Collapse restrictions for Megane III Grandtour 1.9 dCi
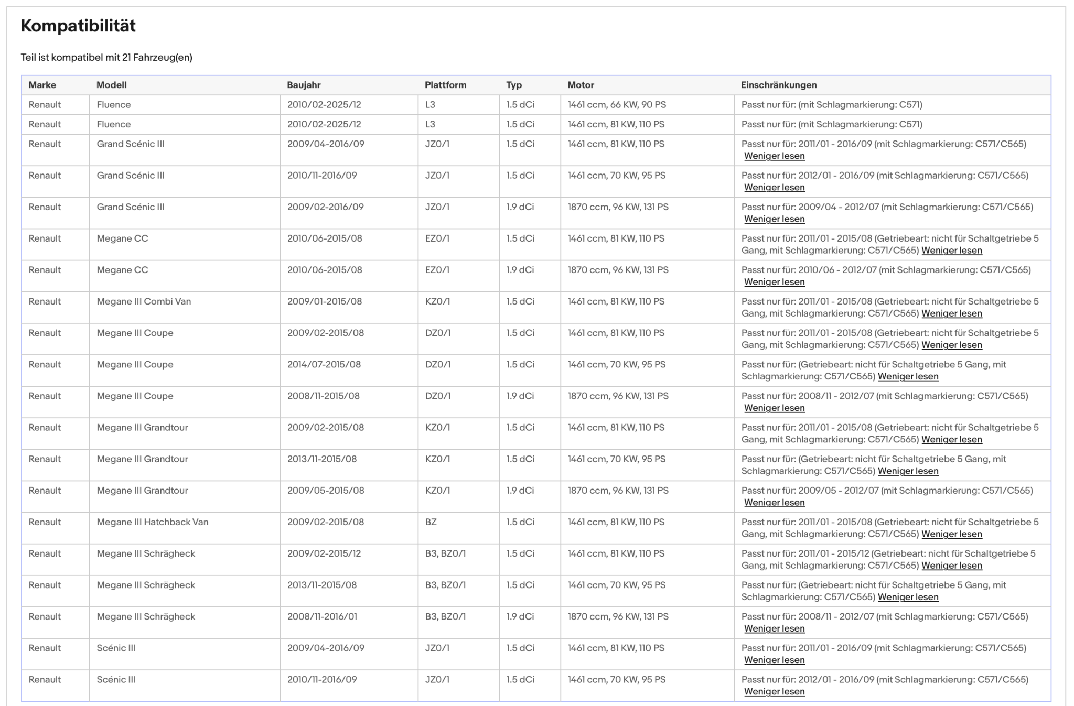1074x706 pixels. point(774,502)
